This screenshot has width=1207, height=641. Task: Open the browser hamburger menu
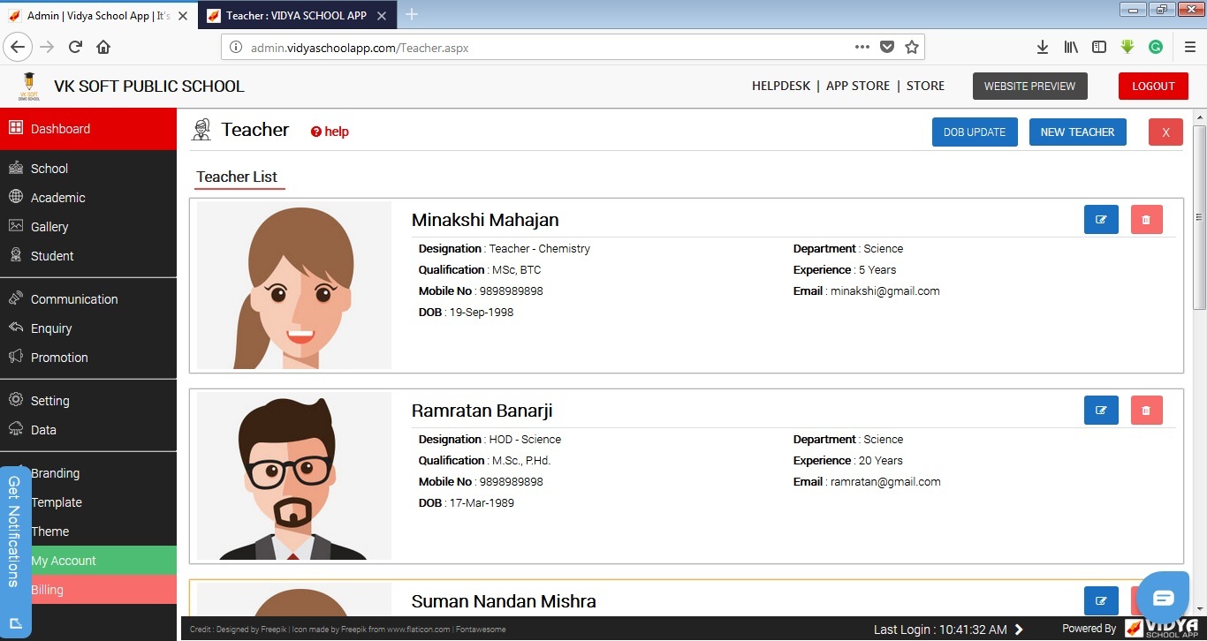1189,47
